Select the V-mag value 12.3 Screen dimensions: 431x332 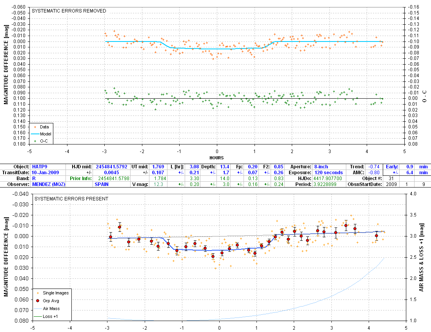[x=158, y=184]
